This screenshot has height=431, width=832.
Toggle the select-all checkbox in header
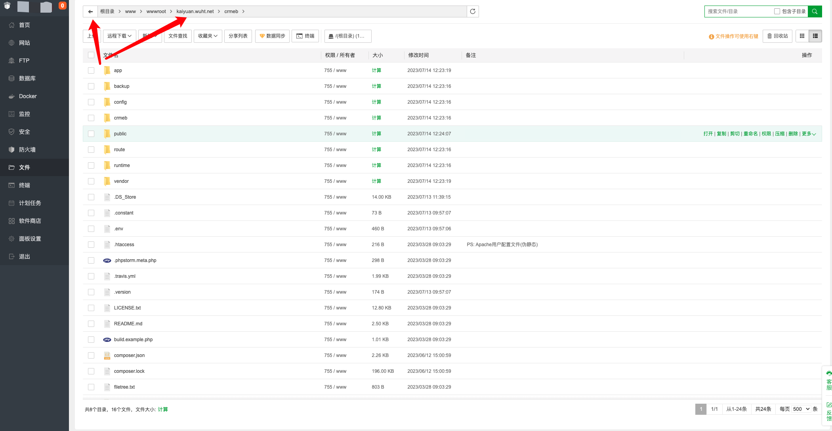(x=91, y=55)
